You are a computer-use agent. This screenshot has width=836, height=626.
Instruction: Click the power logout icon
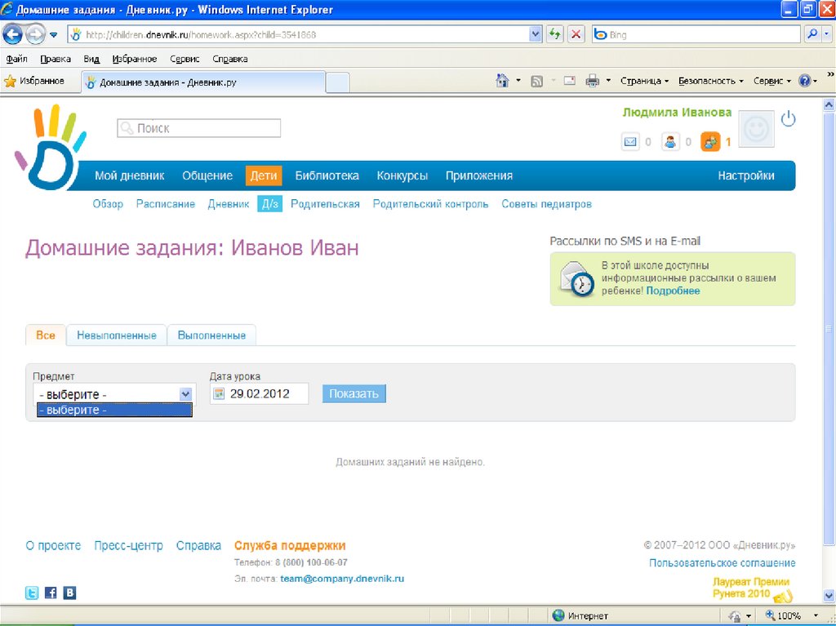coord(788,120)
